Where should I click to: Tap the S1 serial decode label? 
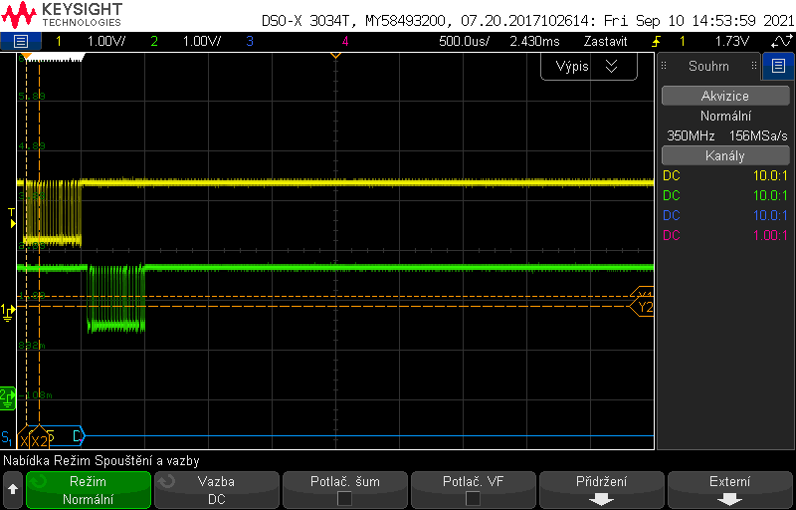7,437
